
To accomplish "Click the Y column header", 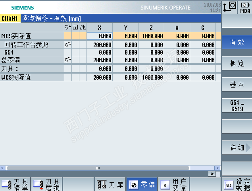I will [x=125, y=28].
